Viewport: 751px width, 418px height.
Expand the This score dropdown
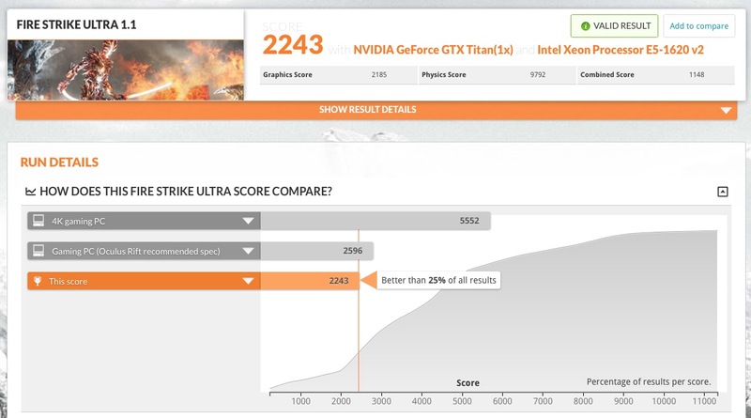248,281
